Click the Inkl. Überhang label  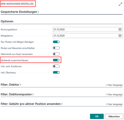[8, 72]
